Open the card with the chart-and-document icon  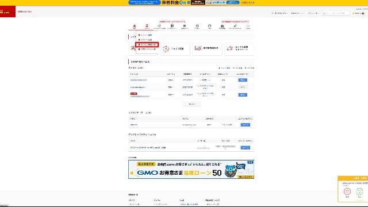coord(207,49)
